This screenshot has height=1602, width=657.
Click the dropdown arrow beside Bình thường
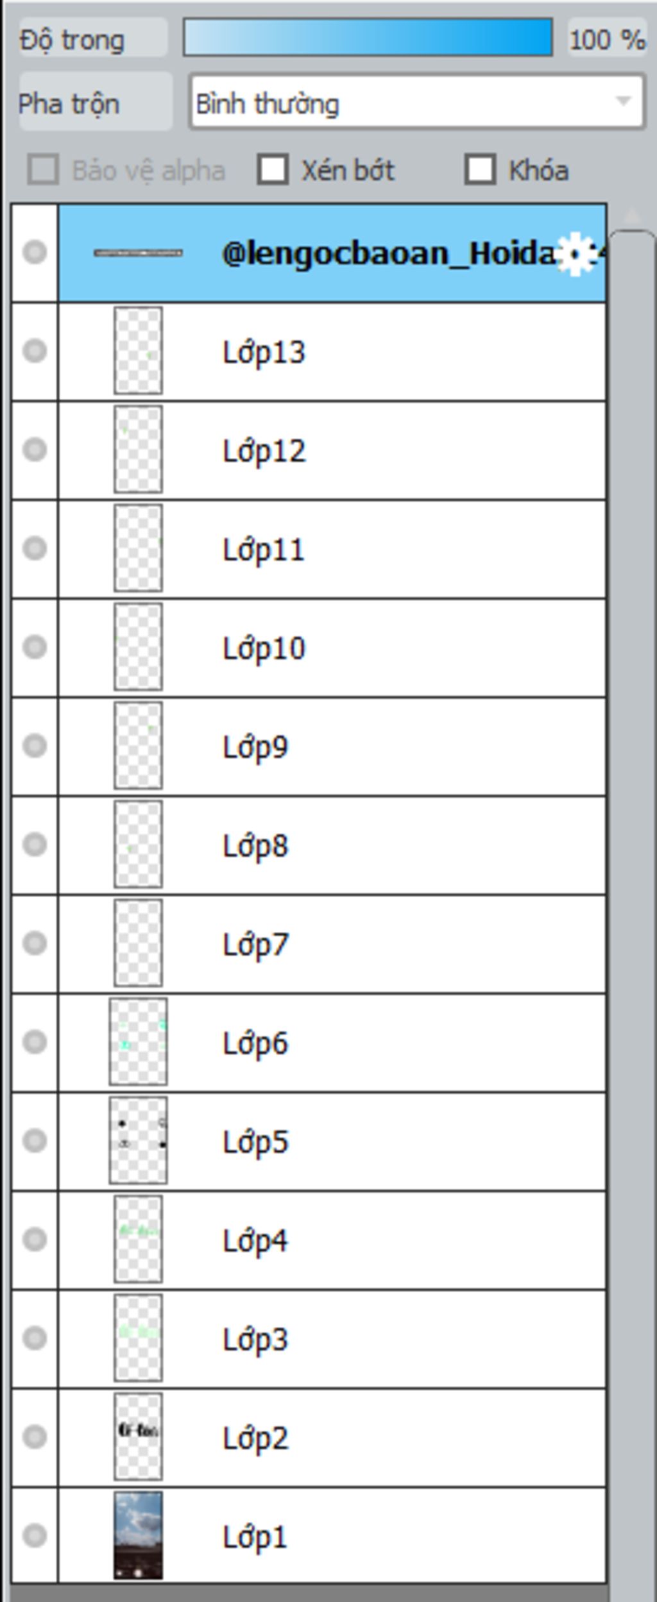[622, 102]
